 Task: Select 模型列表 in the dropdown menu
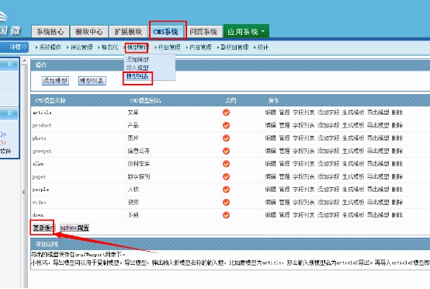pyautogui.click(x=137, y=76)
